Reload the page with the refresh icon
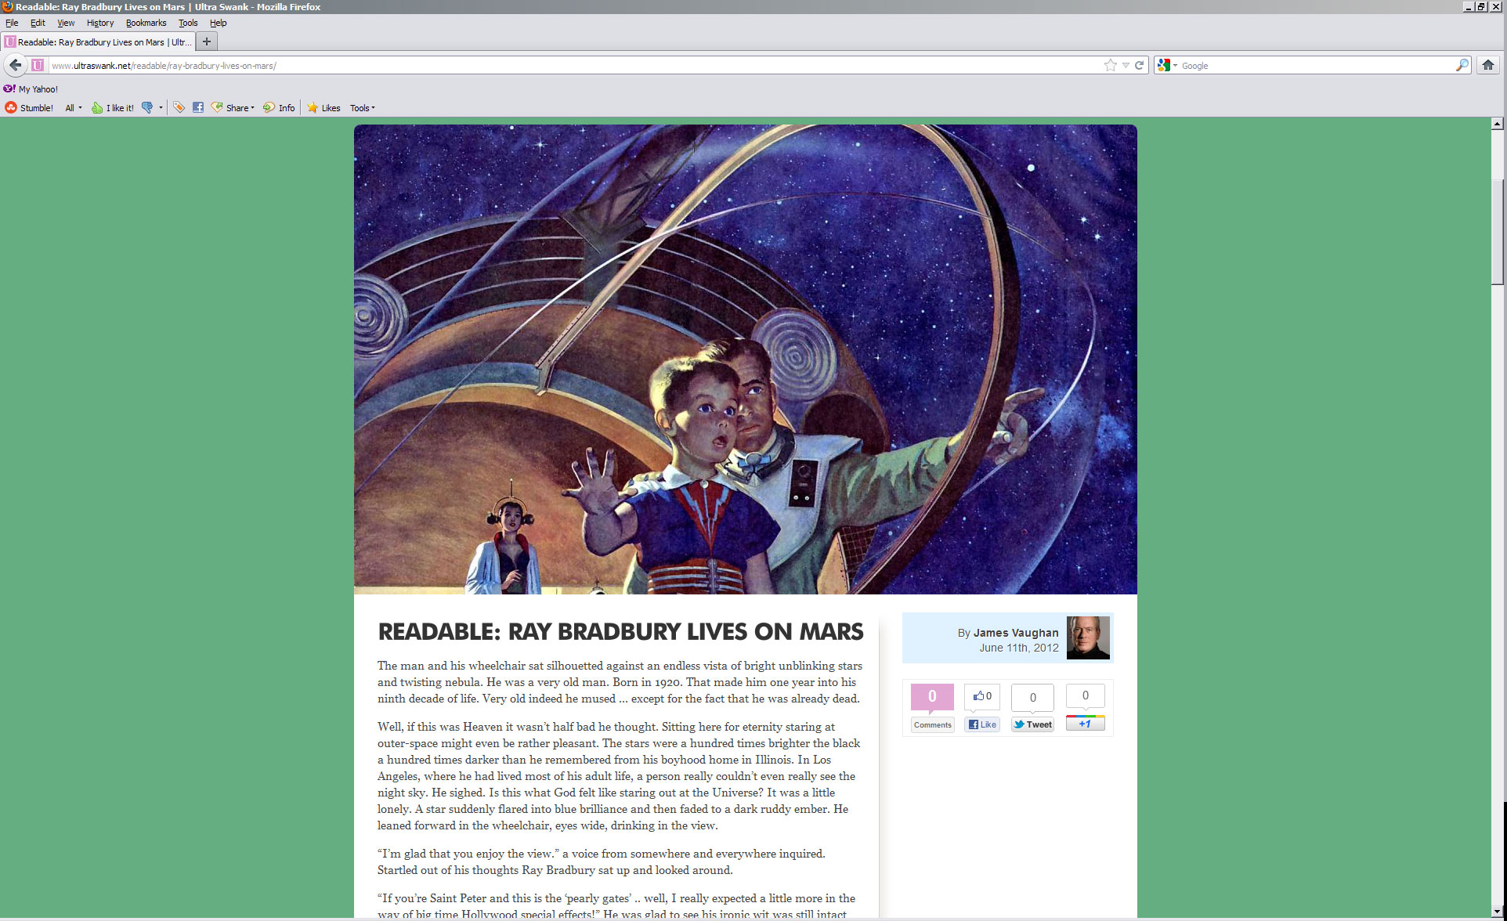 coord(1140,65)
